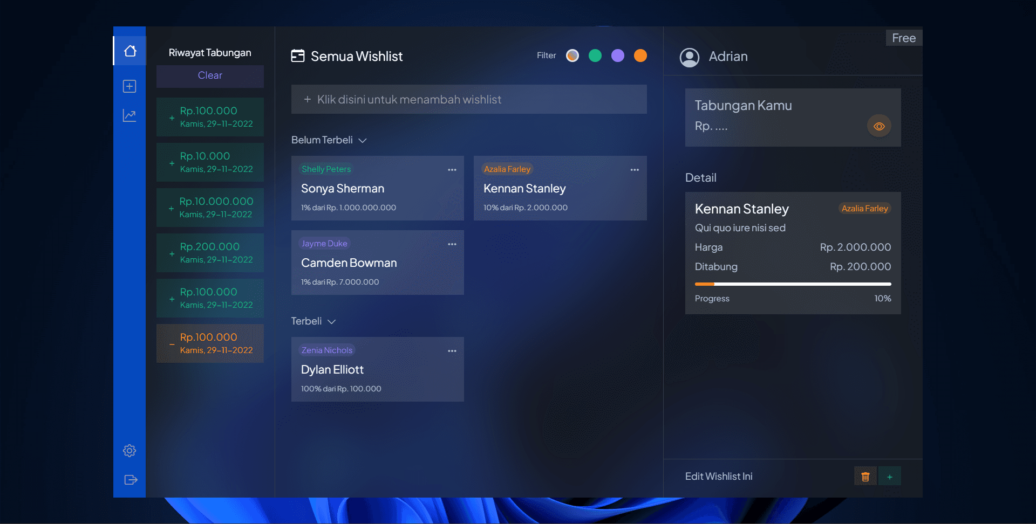
Task: Click the Harga value Rp. 2.000.000
Action: (x=856, y=247)
